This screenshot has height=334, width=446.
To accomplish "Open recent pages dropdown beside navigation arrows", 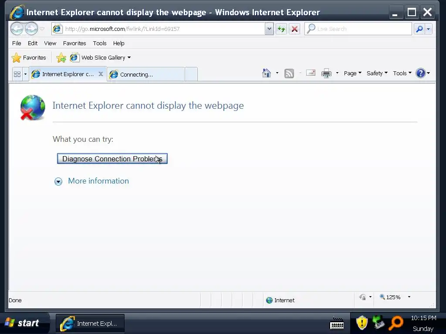I will point(42,29).
